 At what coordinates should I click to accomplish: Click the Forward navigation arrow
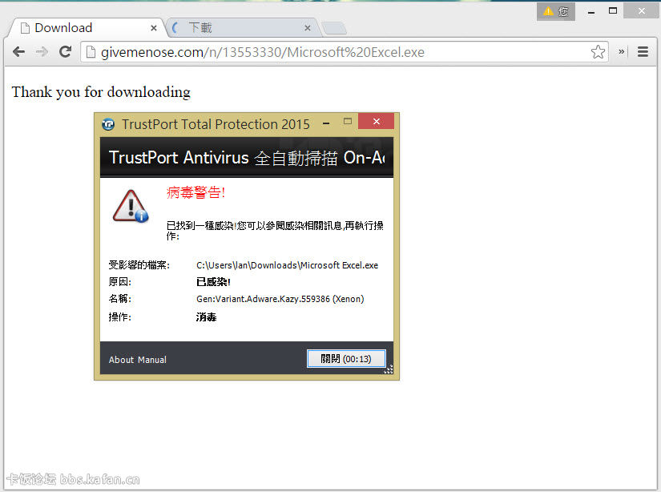tap(42, 52)
